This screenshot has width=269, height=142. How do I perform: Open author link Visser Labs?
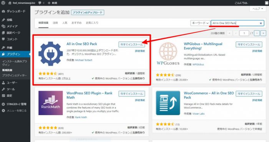tap(199, 114)
